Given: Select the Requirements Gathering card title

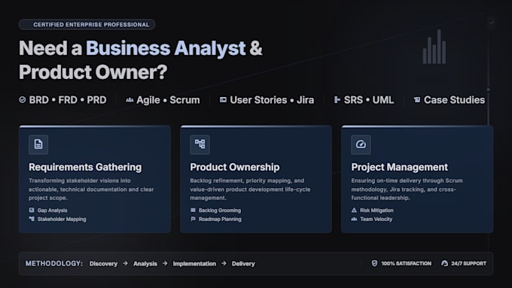Looking at the screenshot, I should 85,167.
